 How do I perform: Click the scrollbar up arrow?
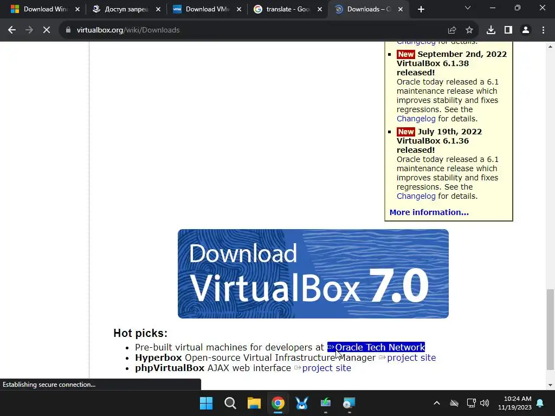click(x=550, y=47)
